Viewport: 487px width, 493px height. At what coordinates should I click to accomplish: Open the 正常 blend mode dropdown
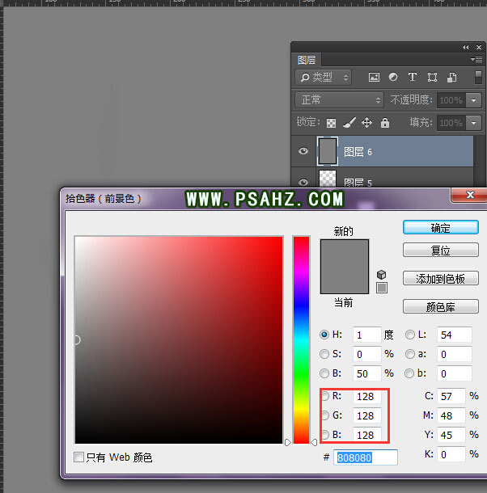point(340,100)
